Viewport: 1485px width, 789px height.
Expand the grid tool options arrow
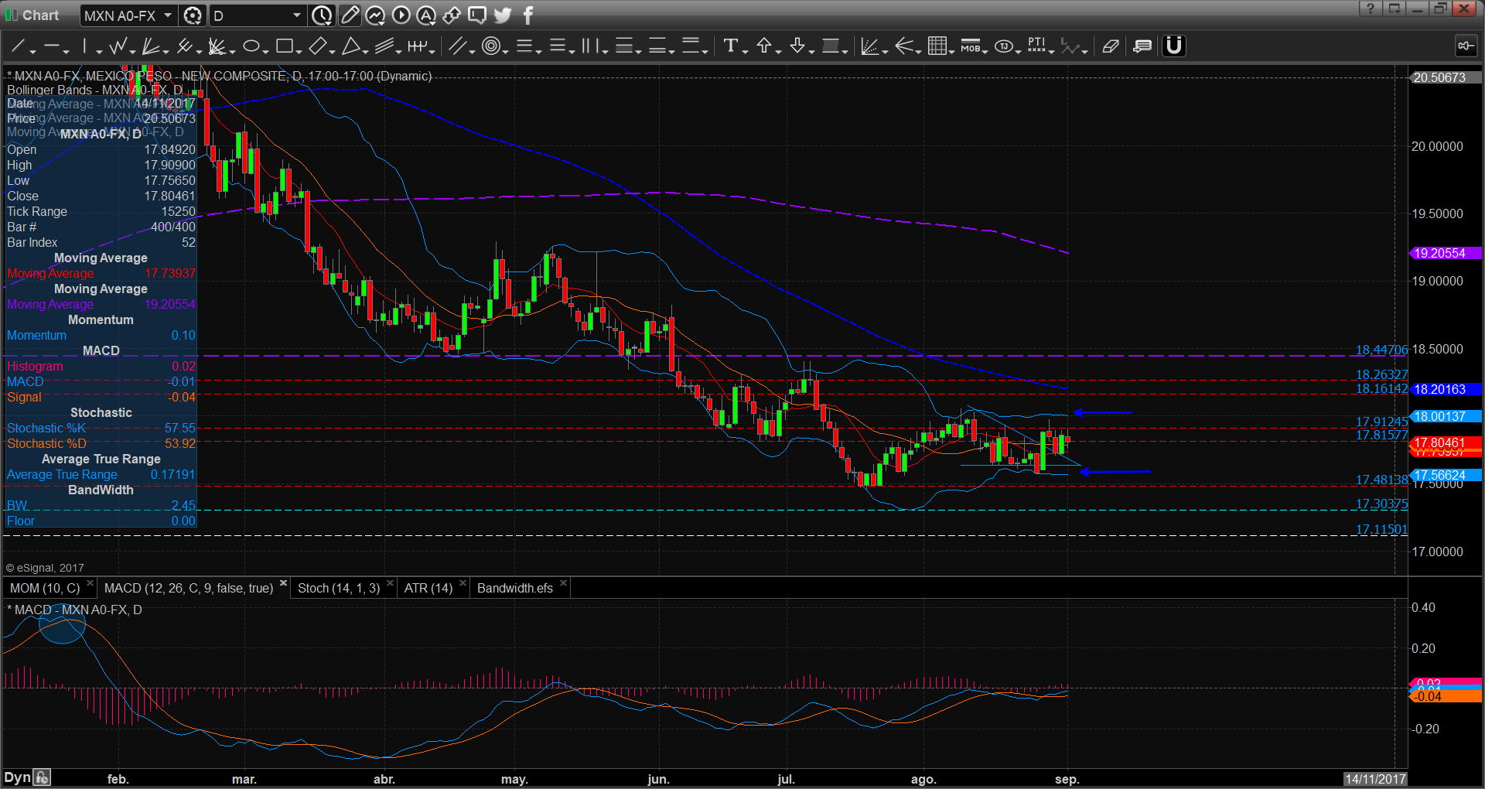pos(951,51)
